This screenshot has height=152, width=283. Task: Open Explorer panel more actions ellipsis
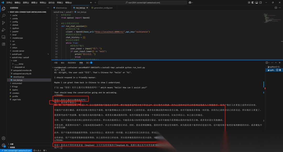[x=48, y=8]
